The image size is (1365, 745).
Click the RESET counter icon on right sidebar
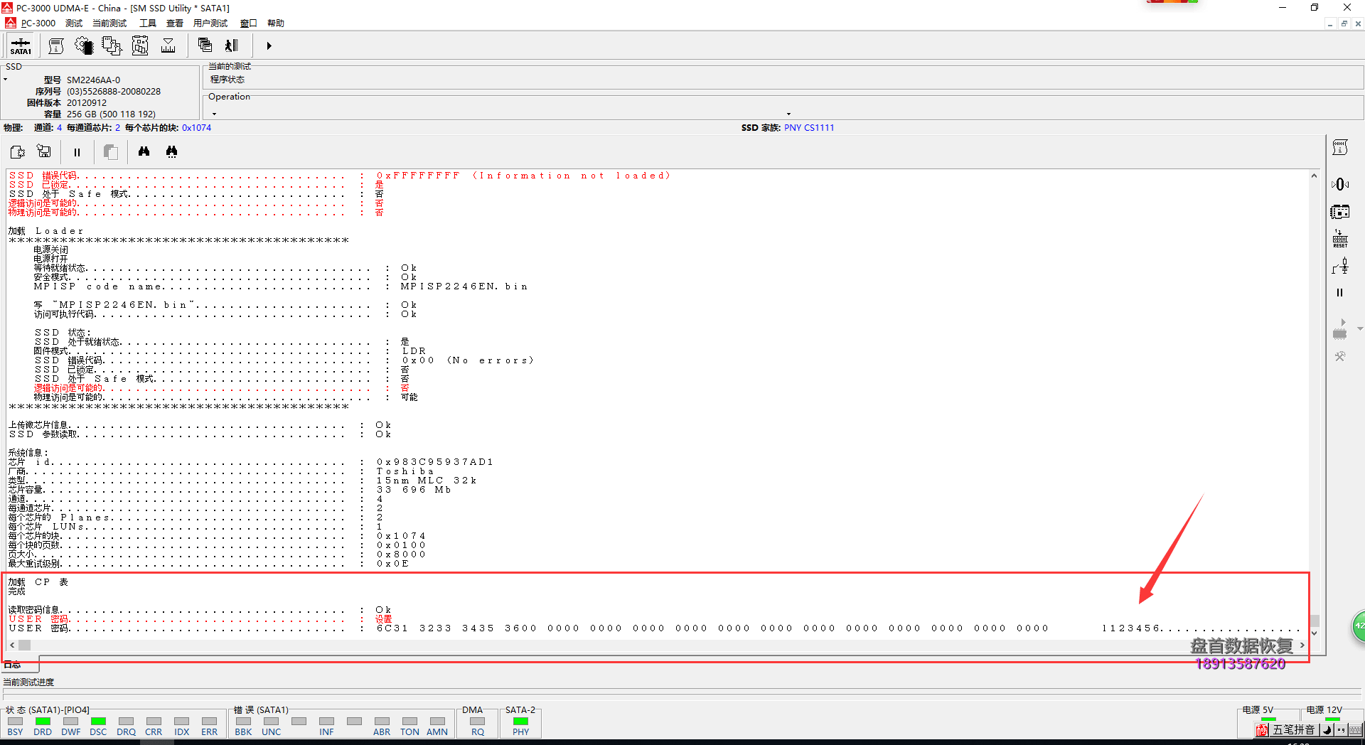1340,239
